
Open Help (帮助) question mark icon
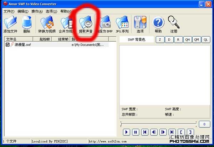click(158, 24)
